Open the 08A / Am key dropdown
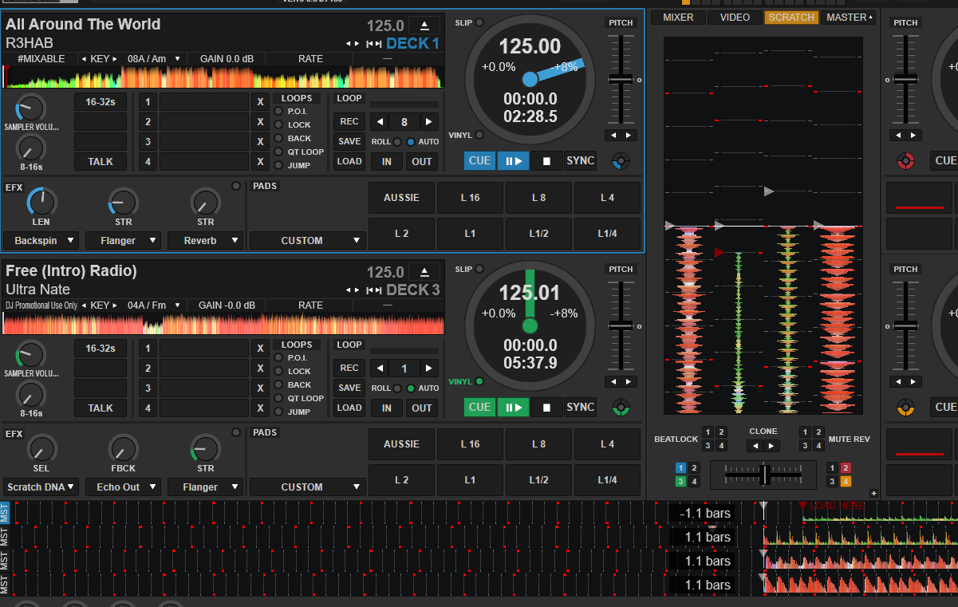This screenshot has width=958, height=607. (155, 59)
